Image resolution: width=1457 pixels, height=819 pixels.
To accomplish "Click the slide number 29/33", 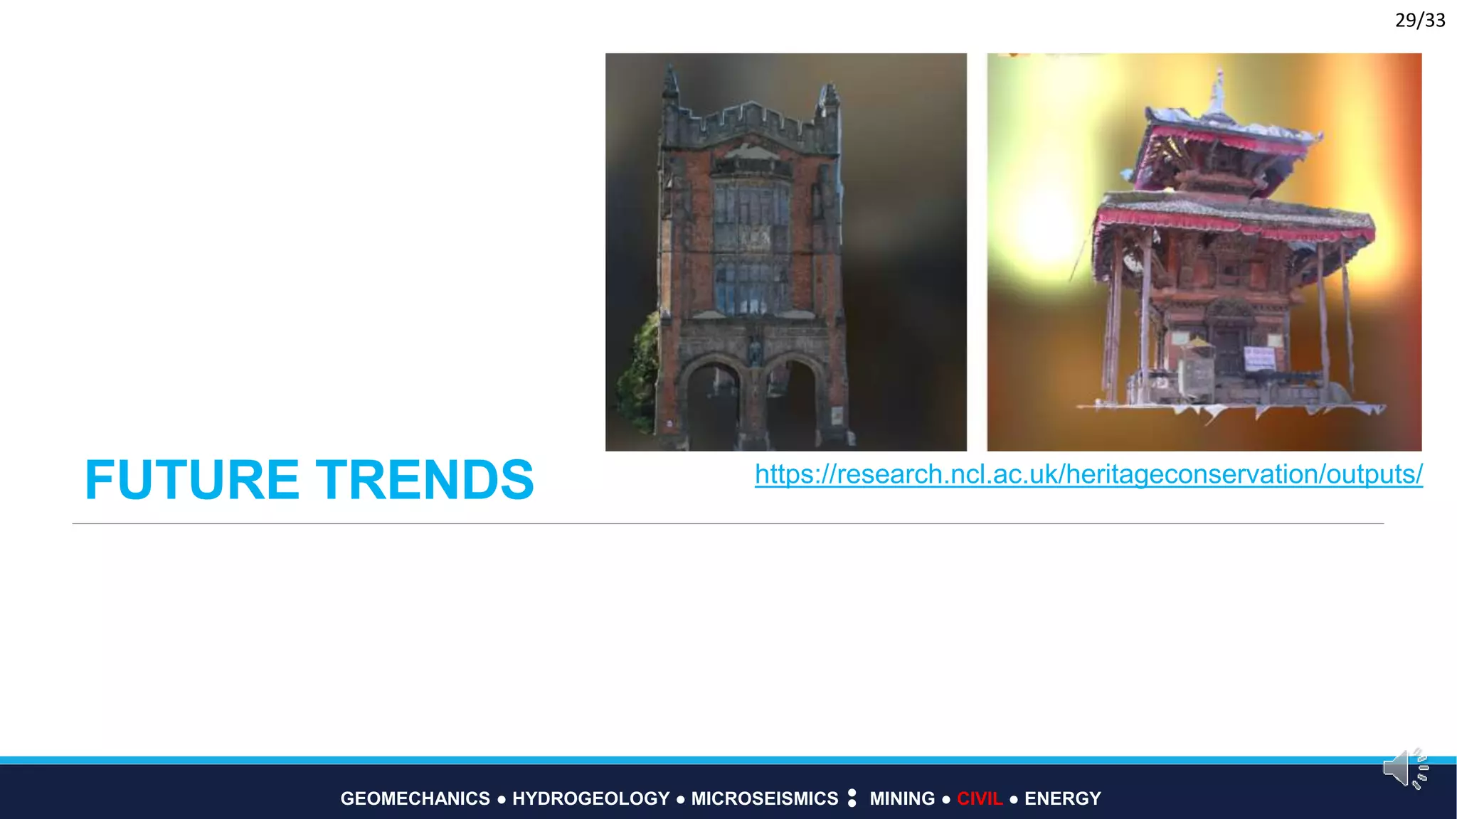I will tap(1420, 21).
